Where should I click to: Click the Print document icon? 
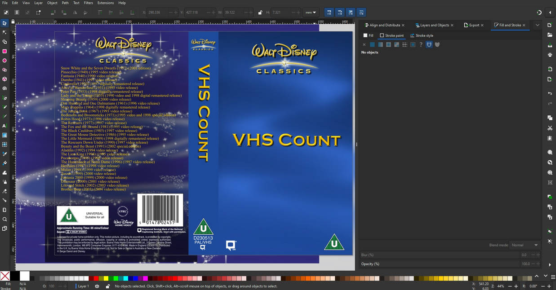click(x=550, y=55)
